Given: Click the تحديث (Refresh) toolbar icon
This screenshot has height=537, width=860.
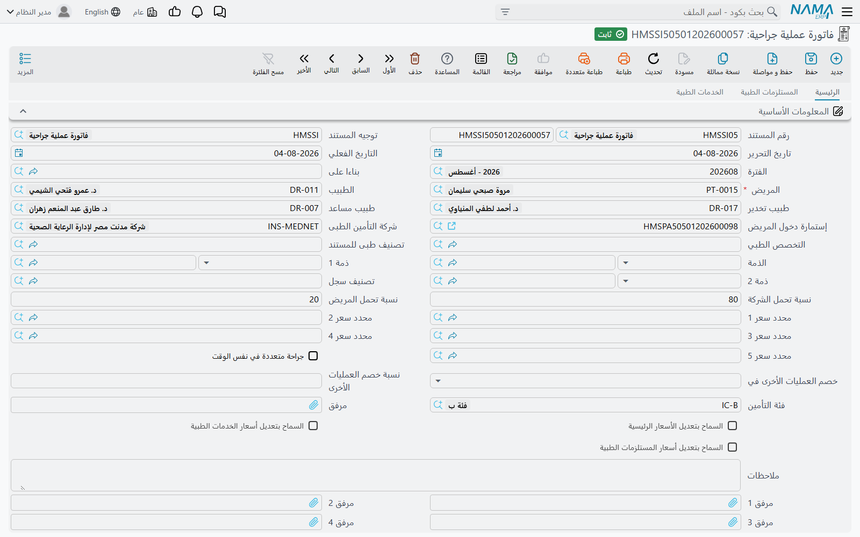Looking at the screenshot, I should pos(654,59).
